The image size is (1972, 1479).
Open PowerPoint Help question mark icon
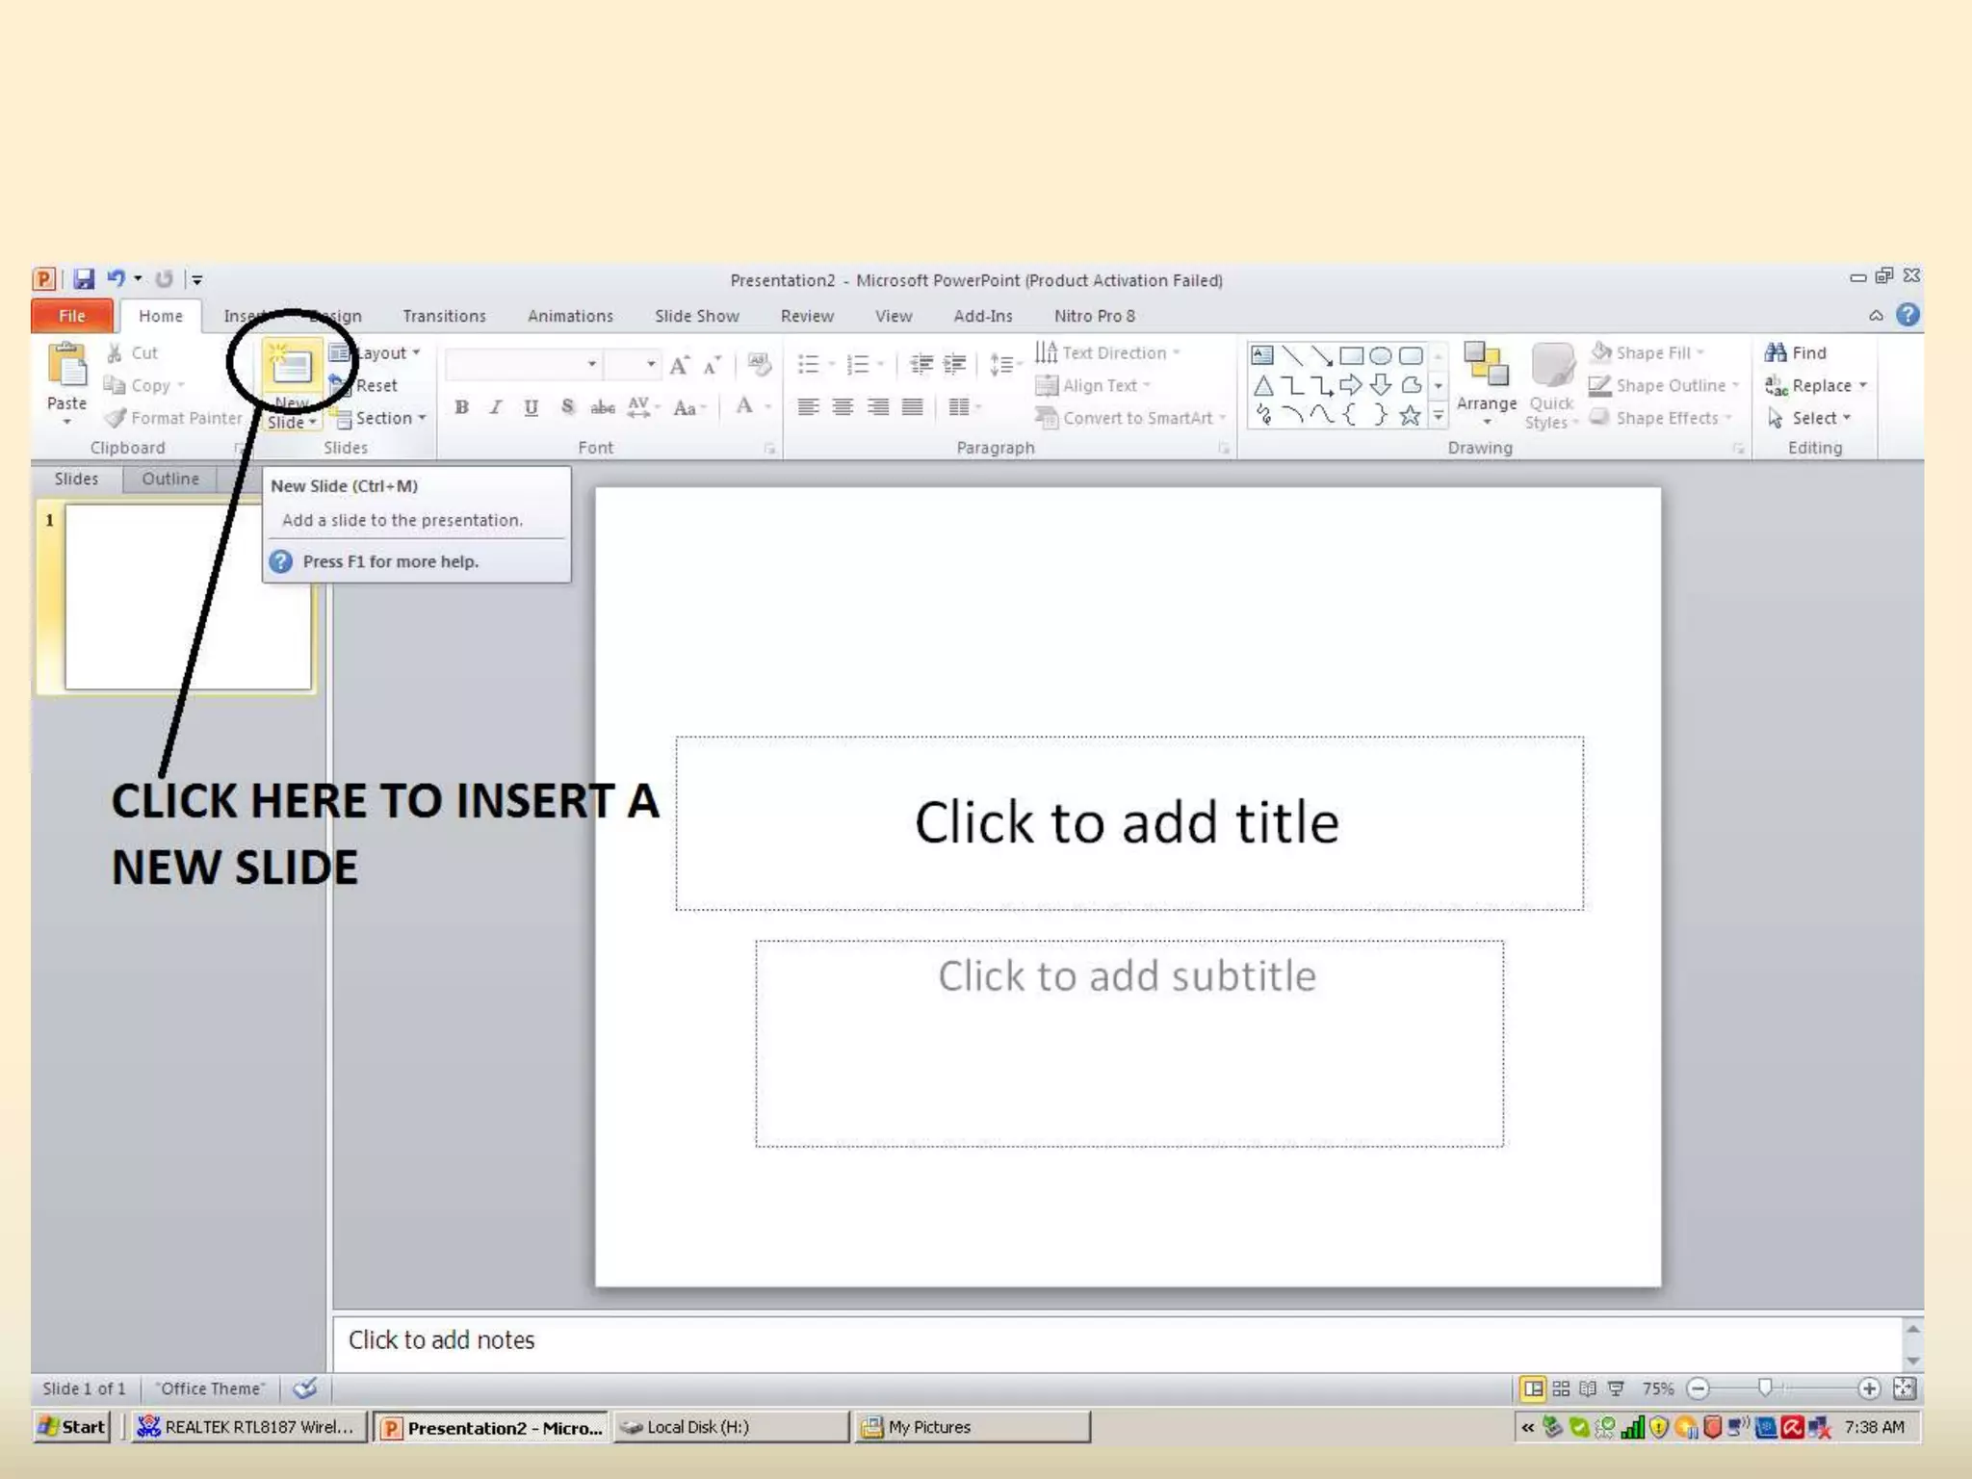1907,315
